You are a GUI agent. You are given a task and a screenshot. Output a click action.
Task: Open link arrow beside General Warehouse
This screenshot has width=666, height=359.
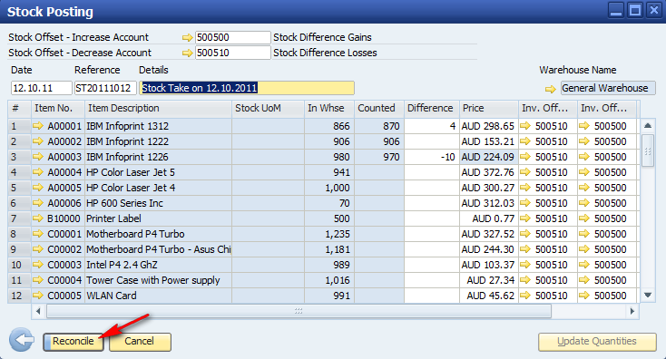click(551, 89)
